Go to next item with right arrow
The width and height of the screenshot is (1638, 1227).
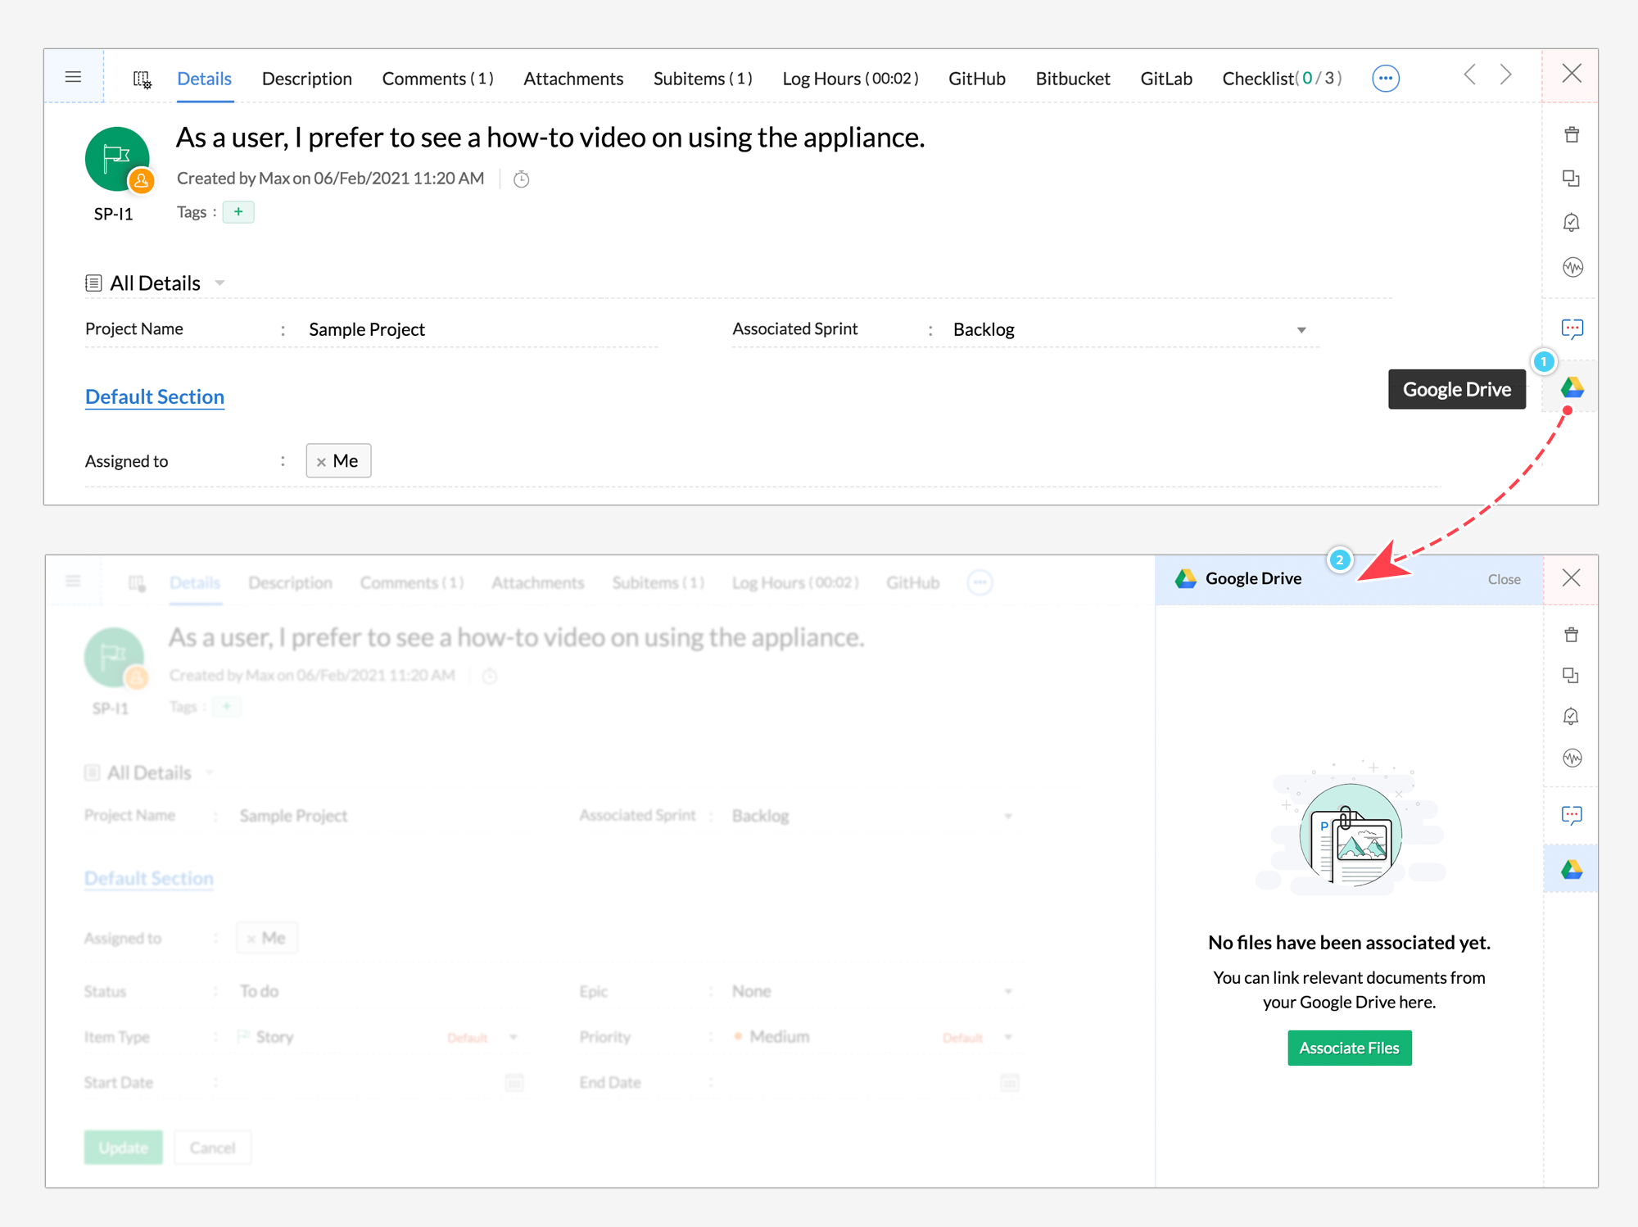point(1505,75)
